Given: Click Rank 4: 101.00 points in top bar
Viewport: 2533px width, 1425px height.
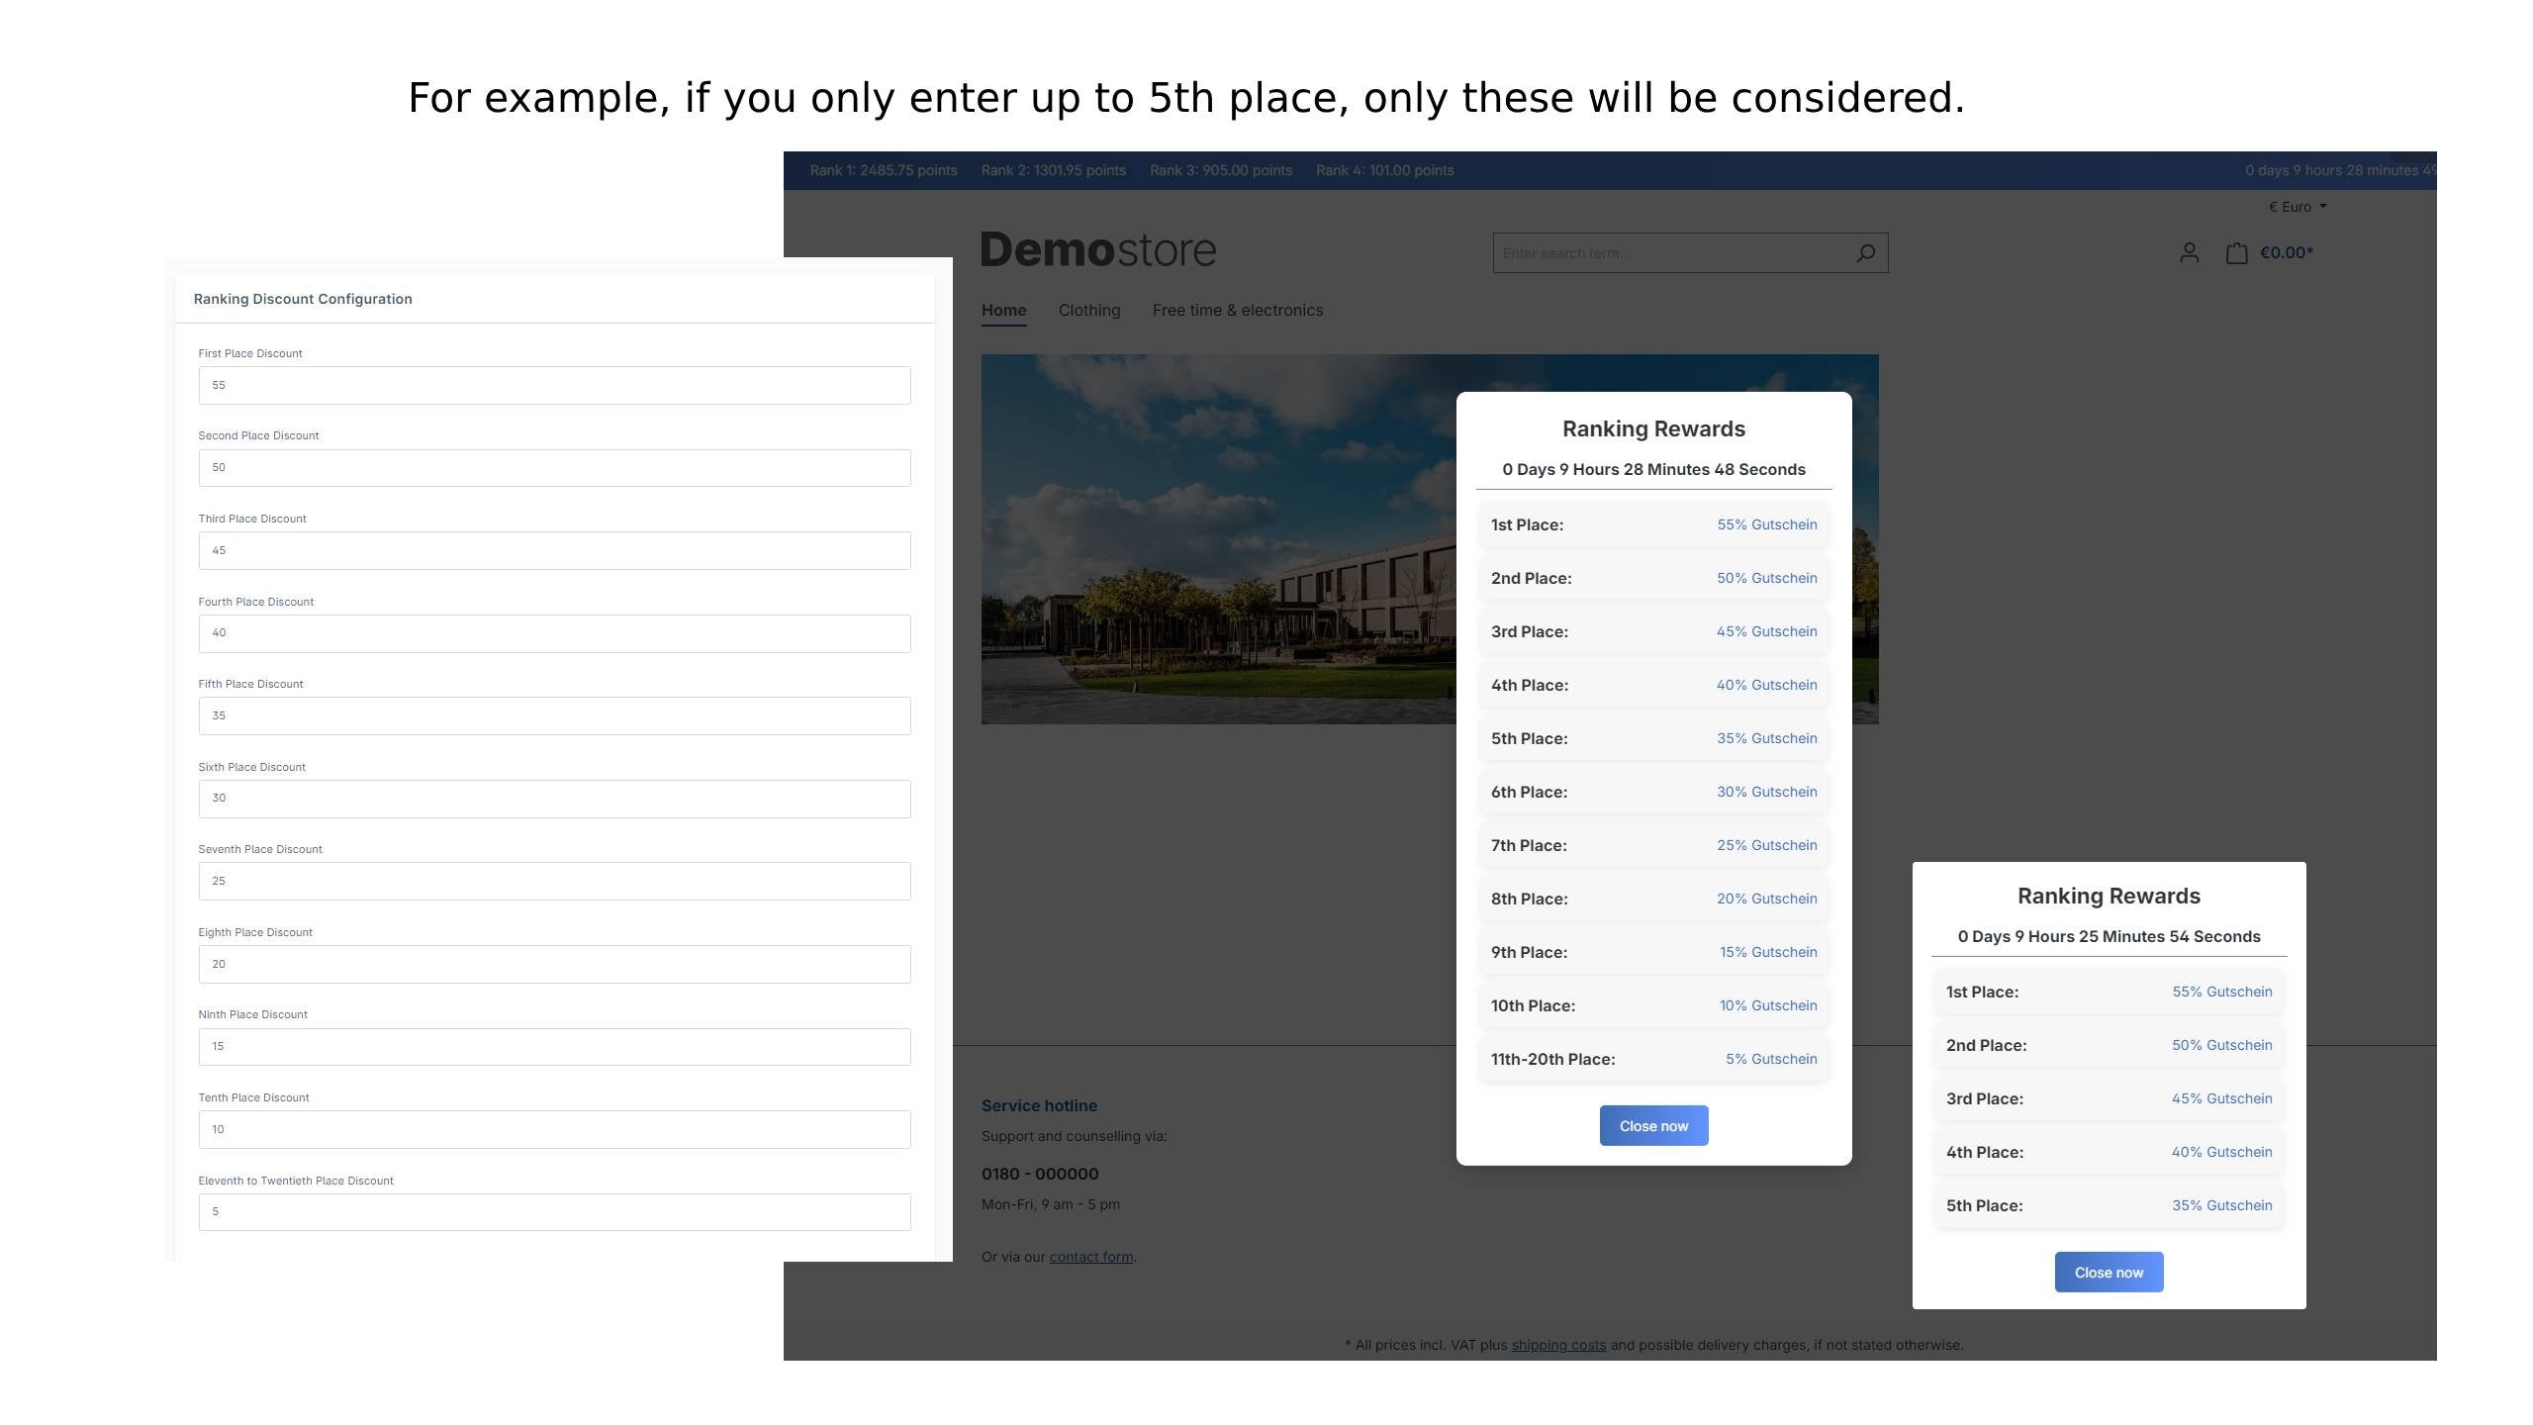Looking at the screenshot, I should pos(1385,170).
